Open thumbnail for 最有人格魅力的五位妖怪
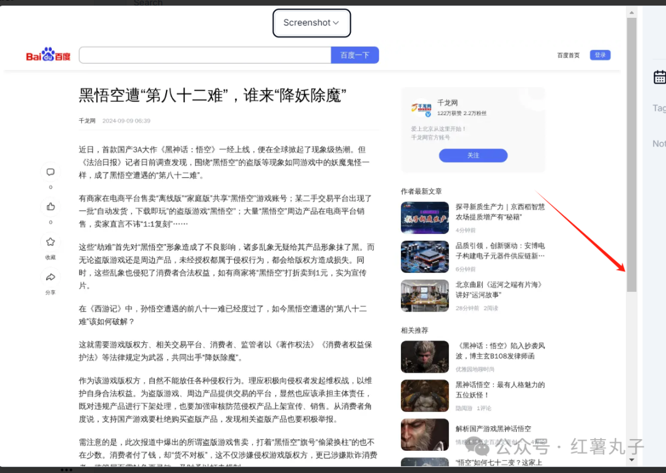The image size is (666, 473). tap(425, 396)
